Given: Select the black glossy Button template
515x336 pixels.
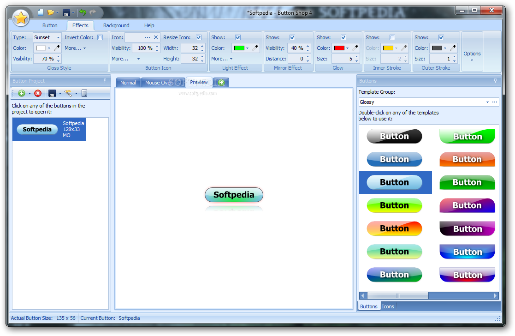Looking at the screenshot, I should click(x=395, y=136).
